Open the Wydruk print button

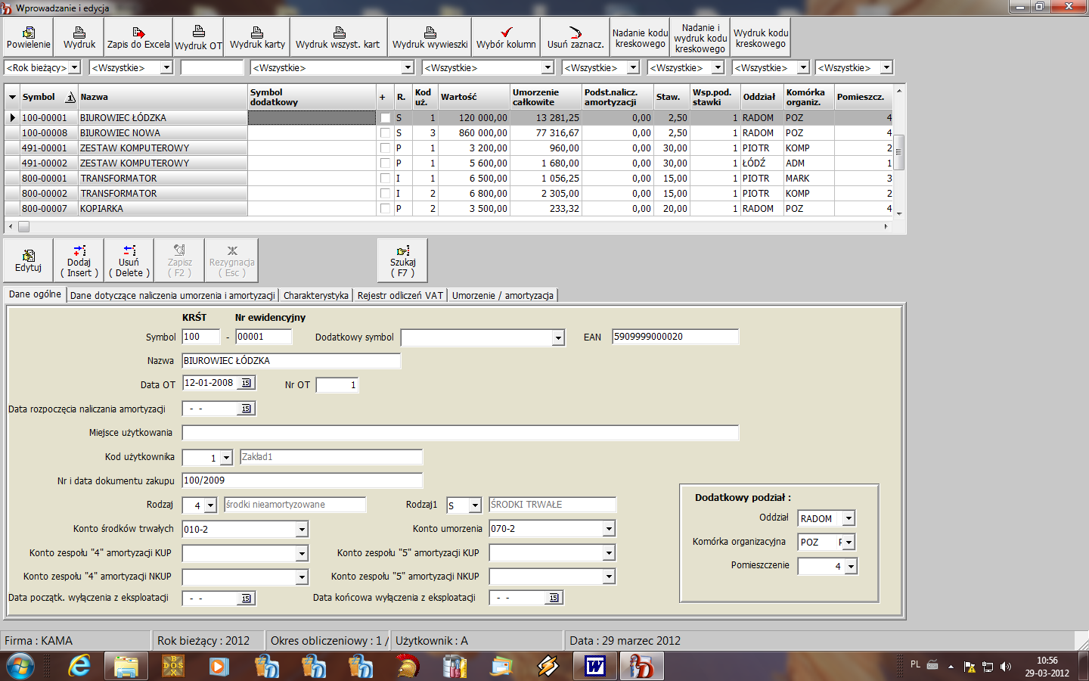(79, 38)
